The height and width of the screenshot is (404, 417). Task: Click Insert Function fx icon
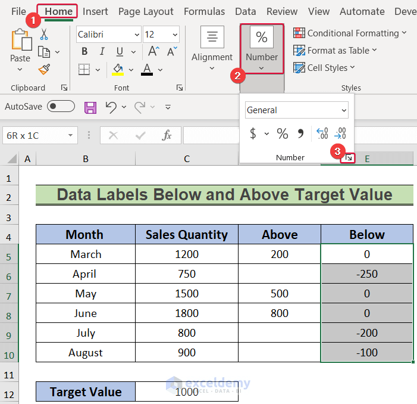pyautogui.click(x=167, y=135)
